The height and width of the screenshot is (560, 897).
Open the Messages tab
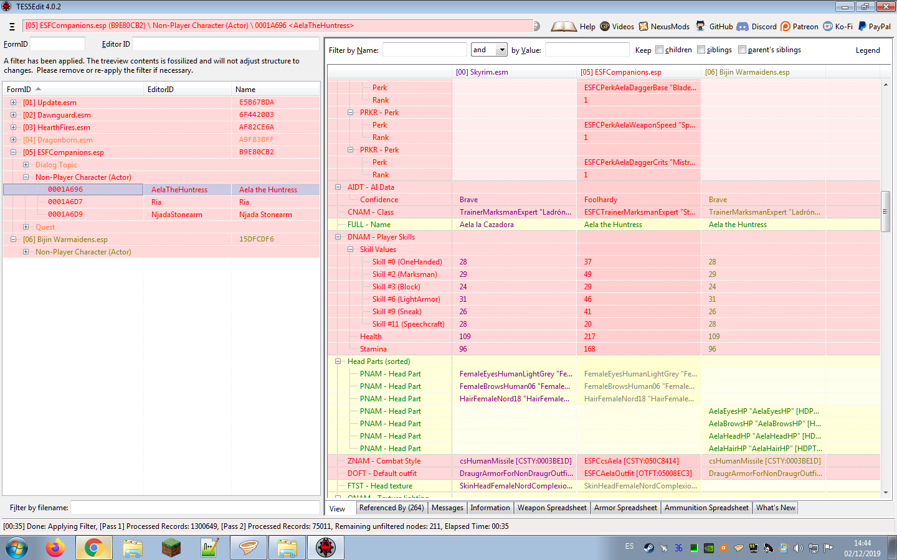[447, 508]
